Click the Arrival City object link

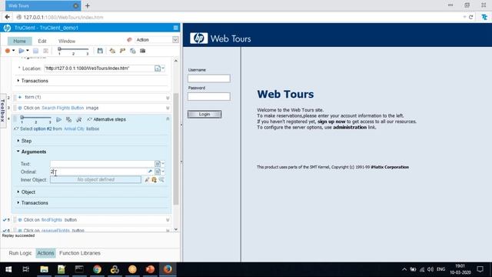(x=74, y=128)
